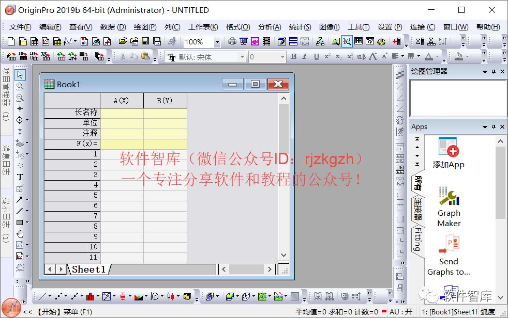The image size is (508, 318).
Task: Click the Origin start menu round button
Action: coord(11,307)
